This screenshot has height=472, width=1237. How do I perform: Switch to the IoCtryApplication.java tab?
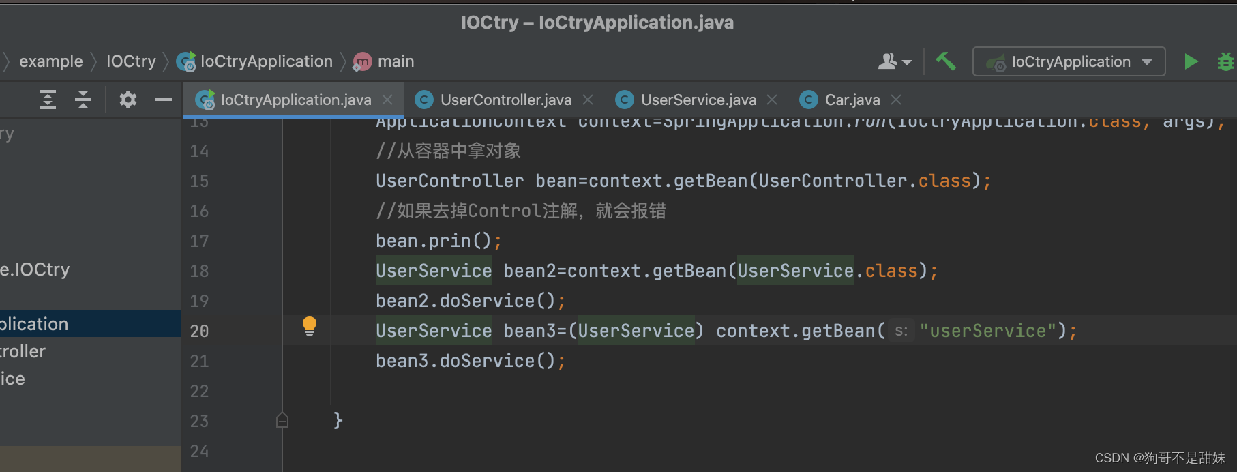click(293, 100)
